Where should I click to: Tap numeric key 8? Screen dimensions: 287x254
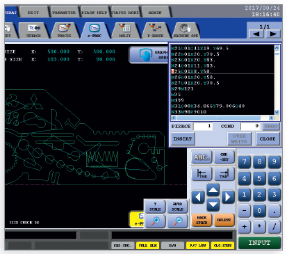[x=259, y=161]
